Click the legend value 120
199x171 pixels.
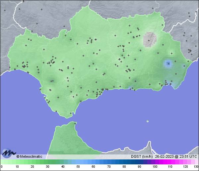click(185, 167)
